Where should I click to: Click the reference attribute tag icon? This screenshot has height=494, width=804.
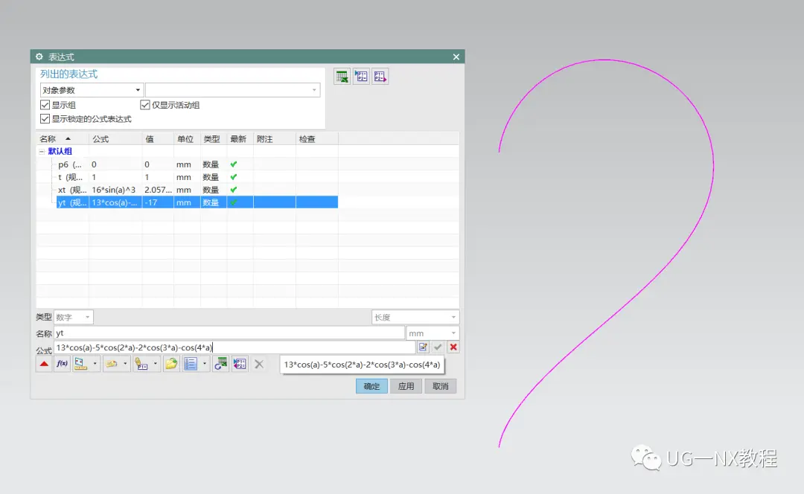click(x=111, y=365)
